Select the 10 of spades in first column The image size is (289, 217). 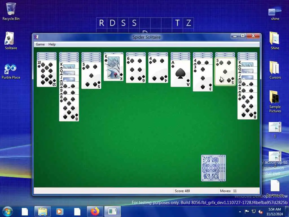(47, 73)
